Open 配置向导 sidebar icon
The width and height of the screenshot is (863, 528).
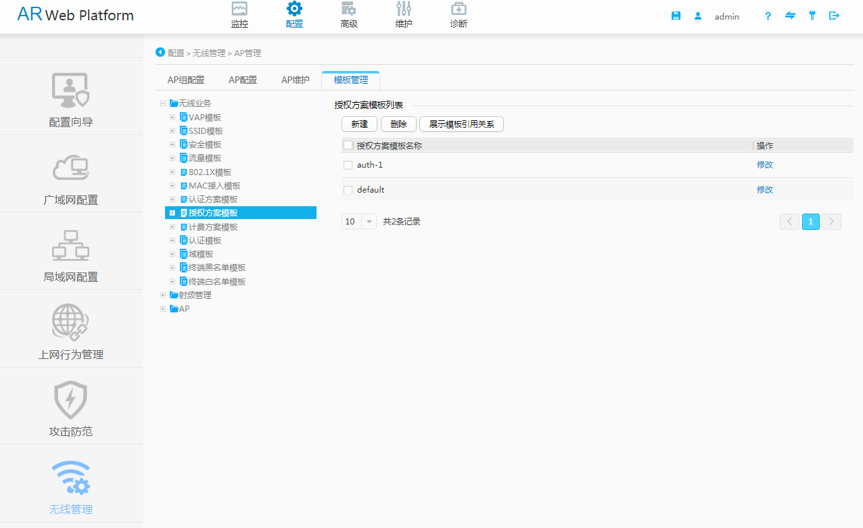tap(71, 91)
